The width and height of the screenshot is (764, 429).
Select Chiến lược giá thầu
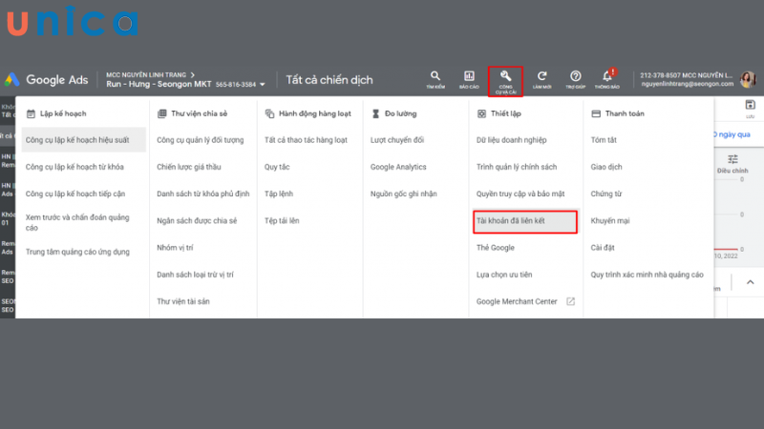pyautogui.click(x=189, y=167)
